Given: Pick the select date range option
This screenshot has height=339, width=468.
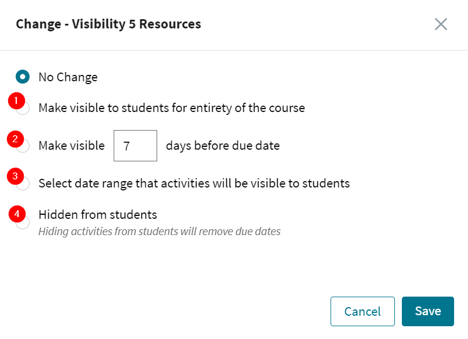Looking at the screenshot, I should click(x=21, y=183).
